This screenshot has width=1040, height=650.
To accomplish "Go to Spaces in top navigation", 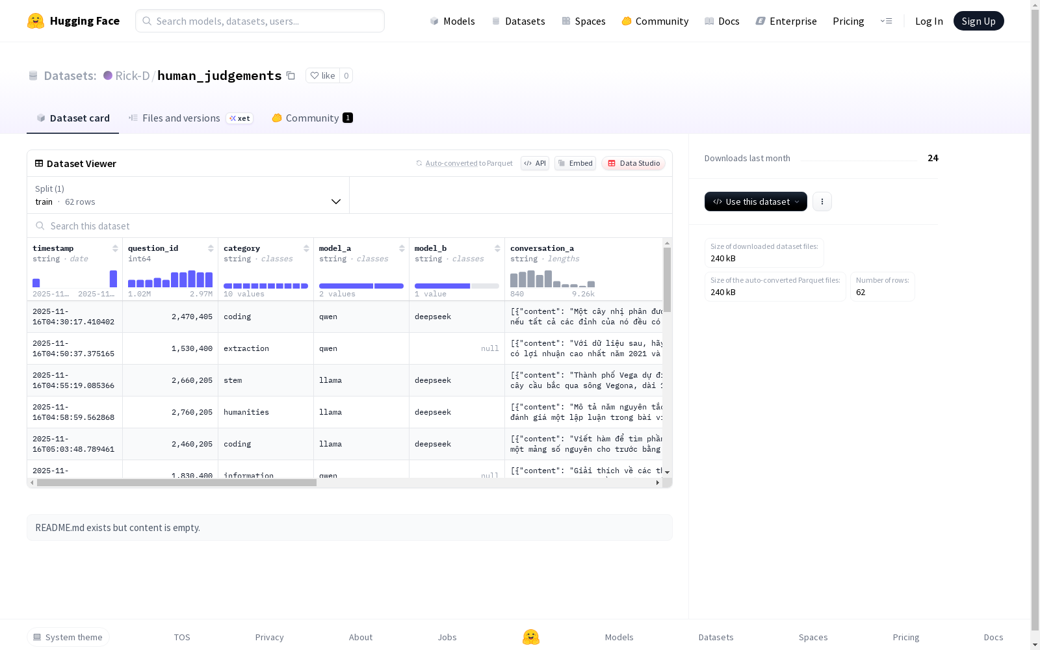I will coord(583,21).
